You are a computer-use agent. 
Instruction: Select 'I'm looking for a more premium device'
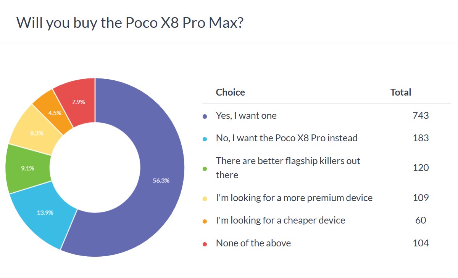tap(294, 198)
